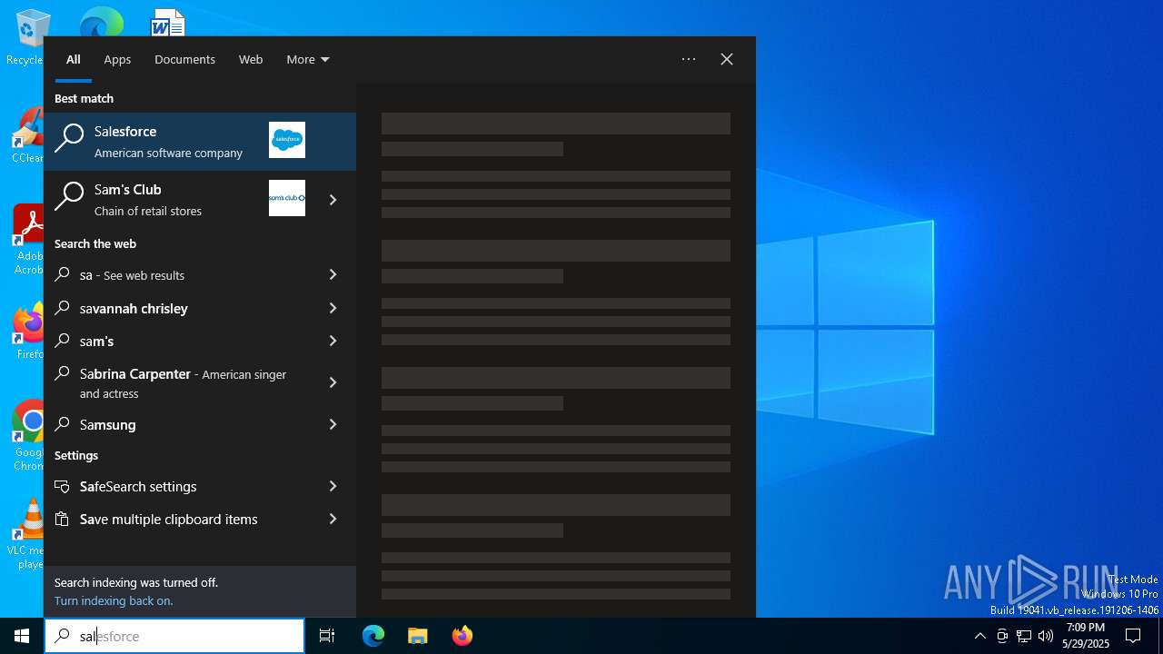Switch to the Documents tab
1163x654 pixels.
(x=184, y=59)
